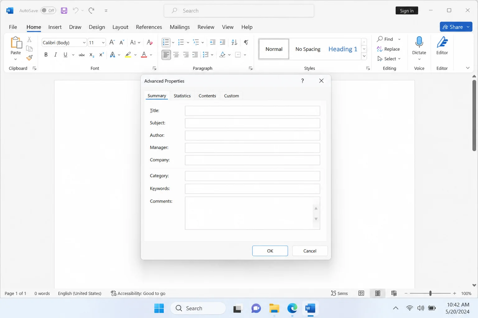Expand Change Case dropdown
This screenshot has width=478, height=318.
(139, 43)
